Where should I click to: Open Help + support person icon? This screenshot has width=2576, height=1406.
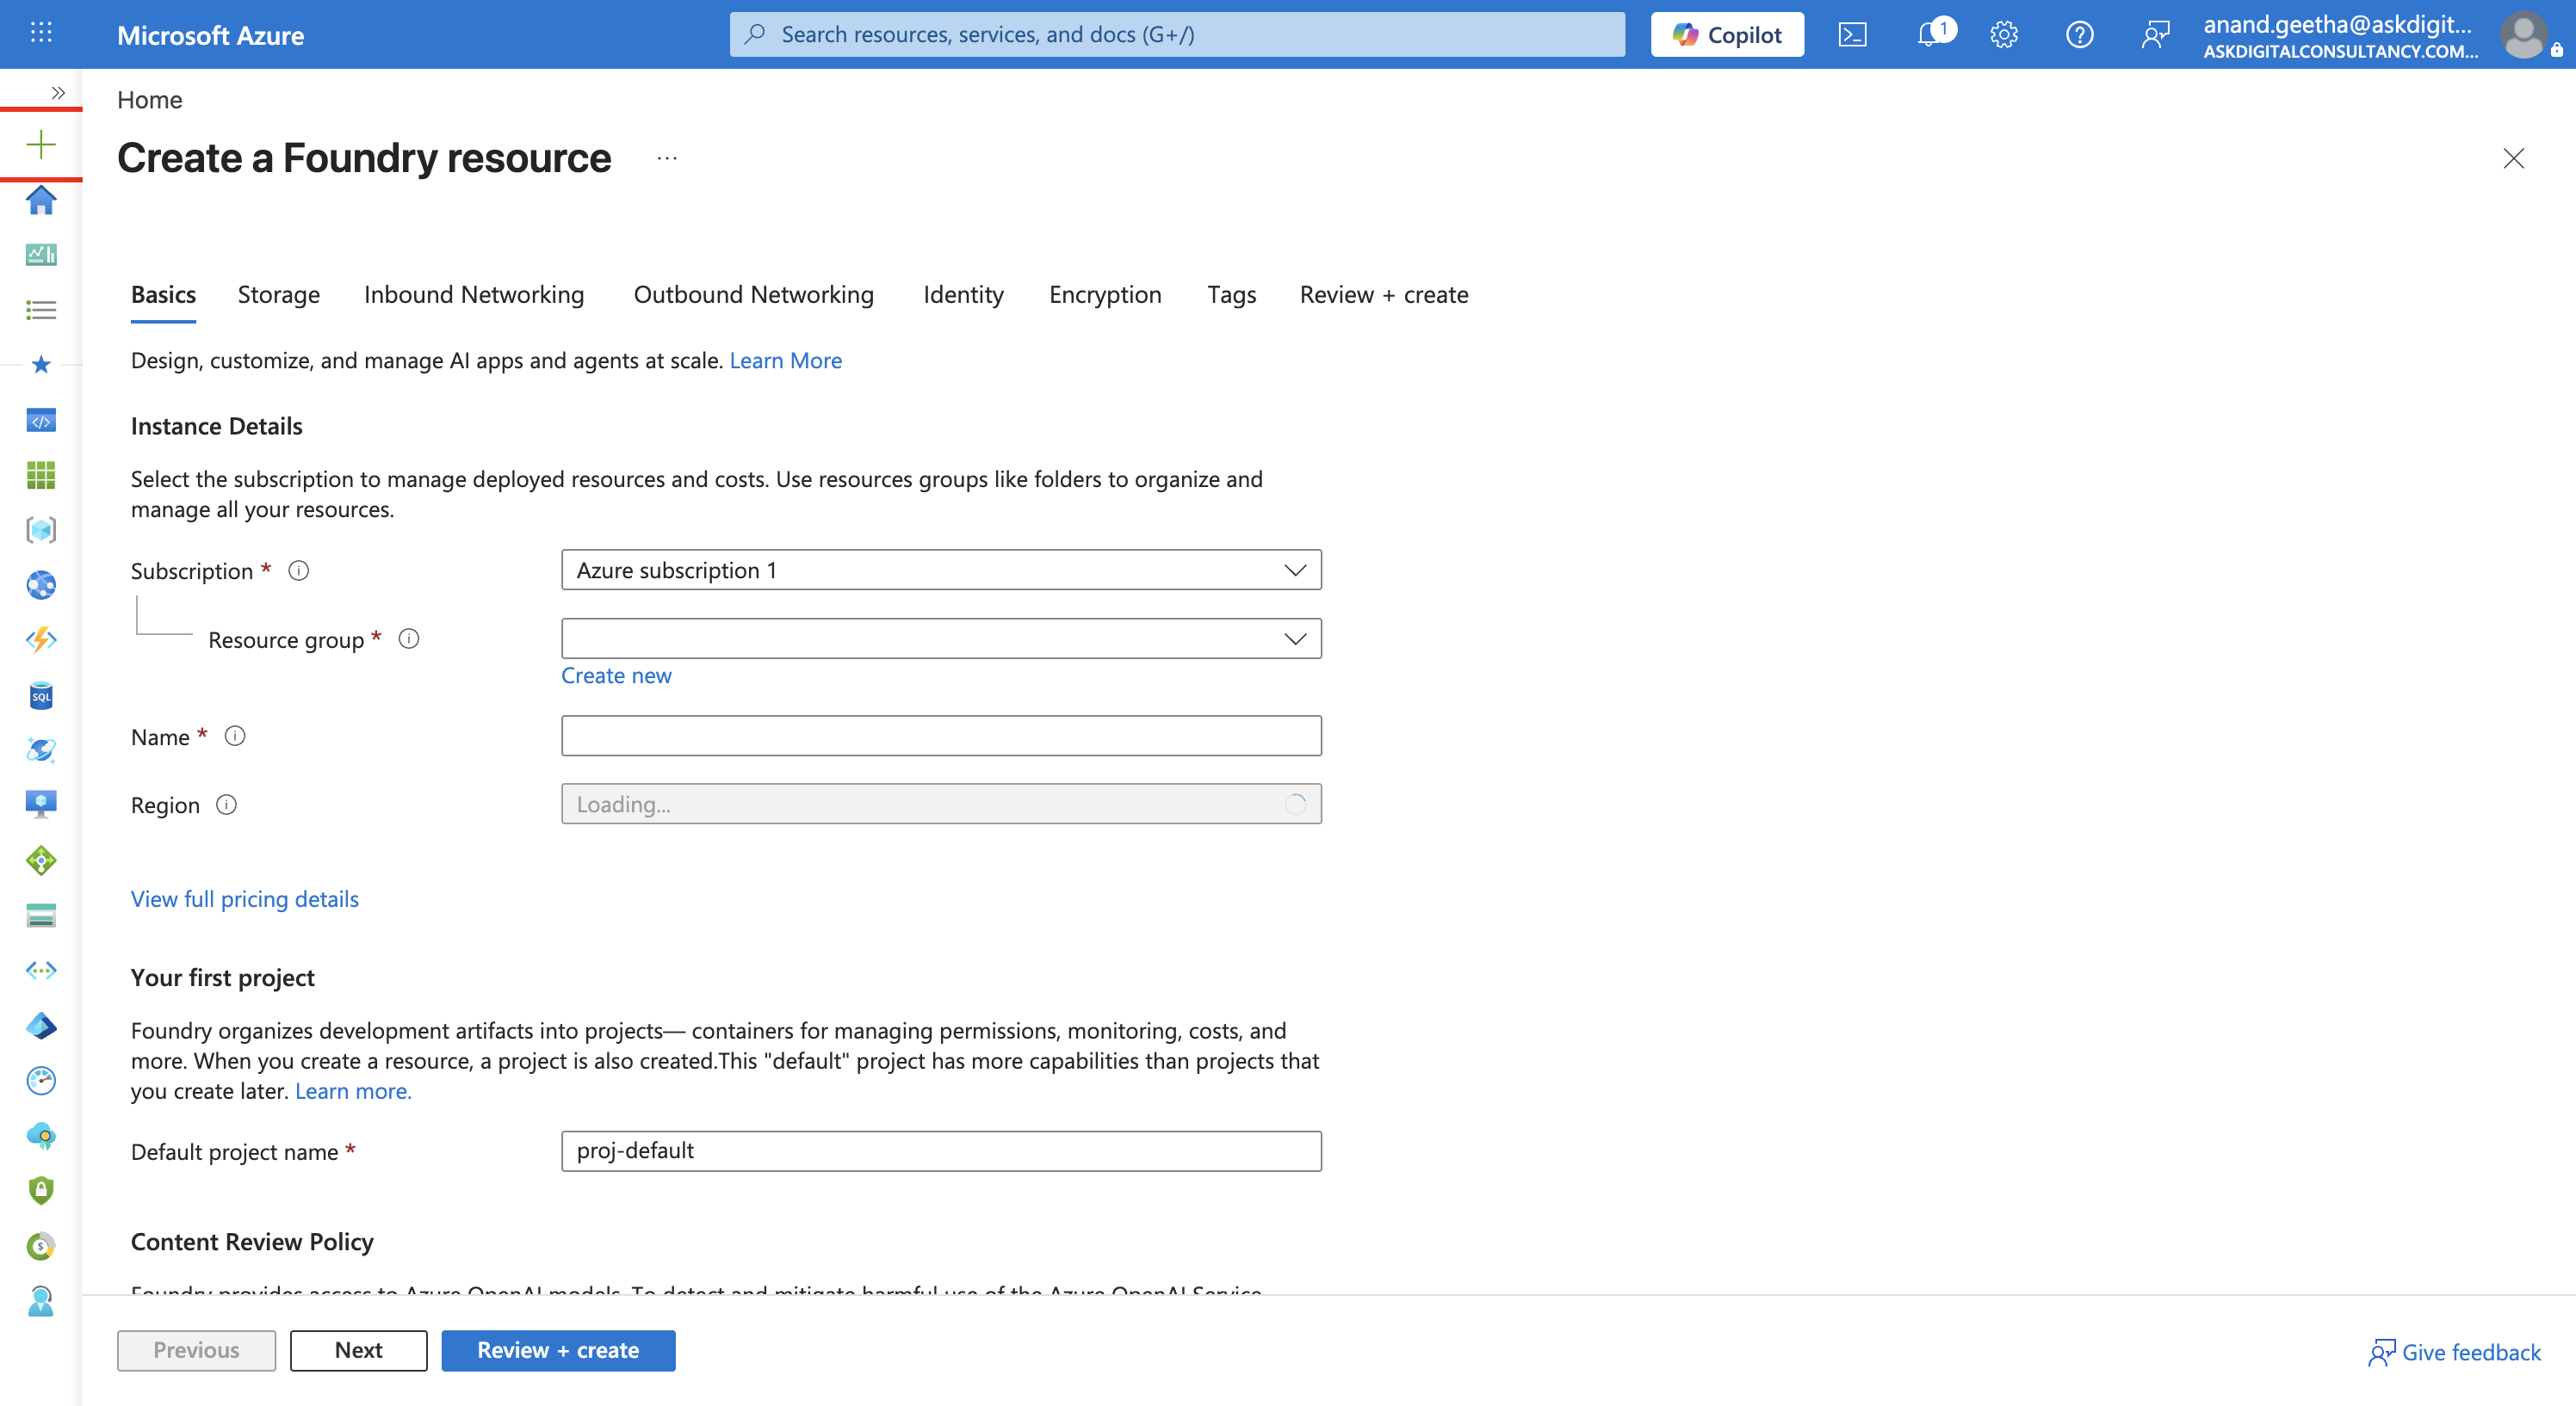pos(41,1301)
